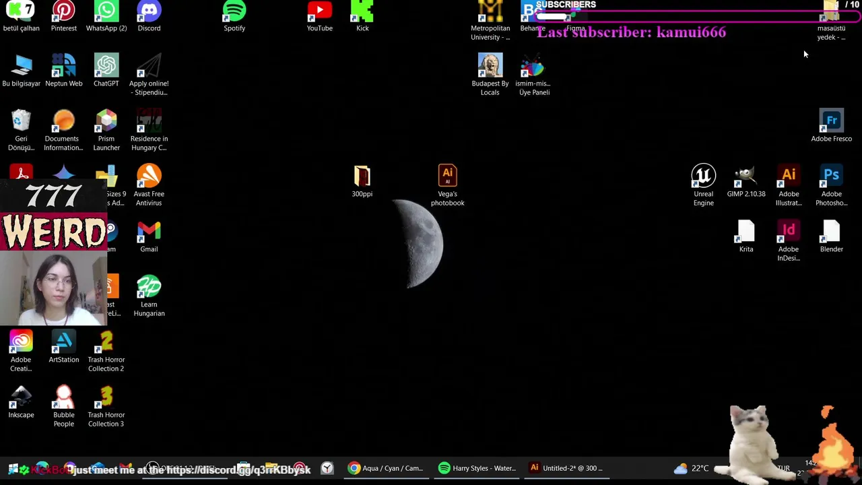The image size is (862, 485).
Task: Launch WhatsApp (2) from the desktop
Action: [x=106, y=16]
